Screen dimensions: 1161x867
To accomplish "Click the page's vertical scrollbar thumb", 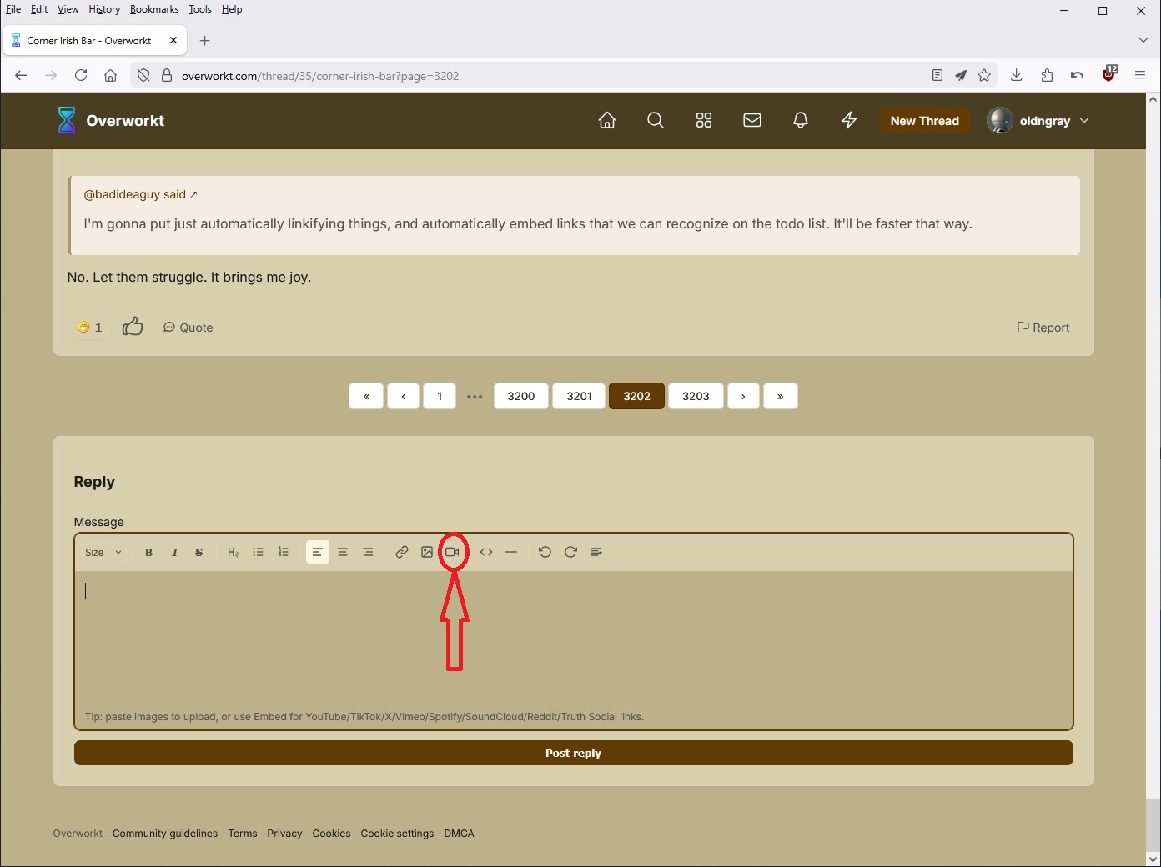I will tap(1153, 821).
